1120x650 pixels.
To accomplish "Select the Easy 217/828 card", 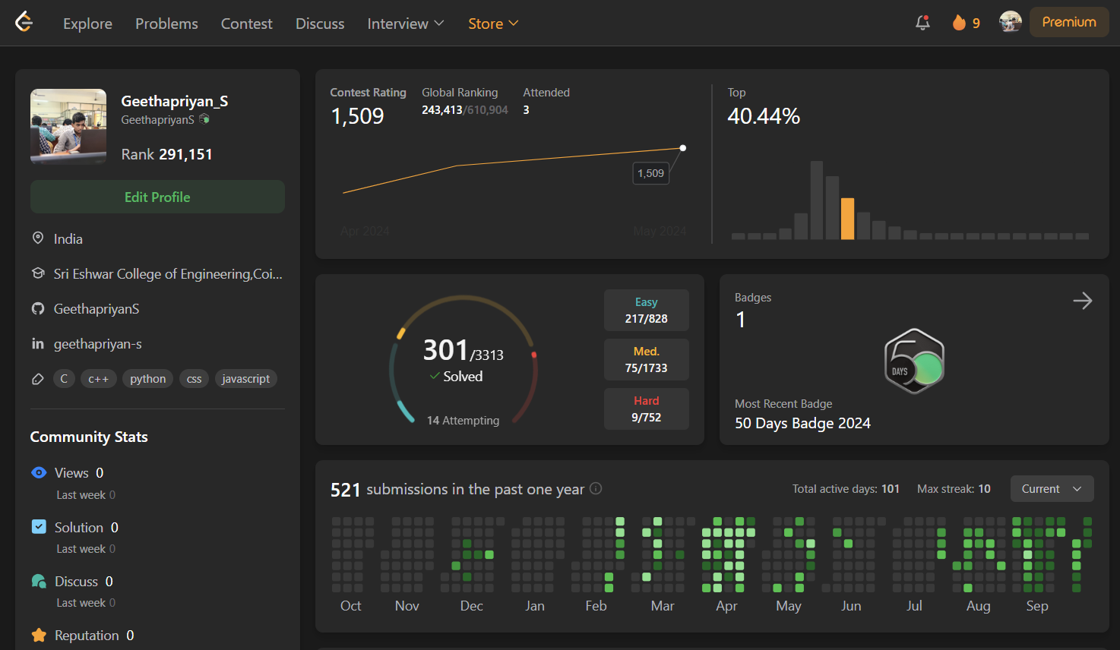I will tap(647, 310).
